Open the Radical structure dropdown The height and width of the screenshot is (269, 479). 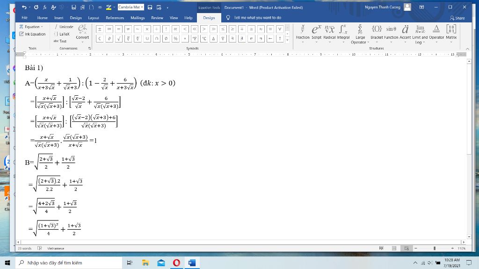[329, 34]
